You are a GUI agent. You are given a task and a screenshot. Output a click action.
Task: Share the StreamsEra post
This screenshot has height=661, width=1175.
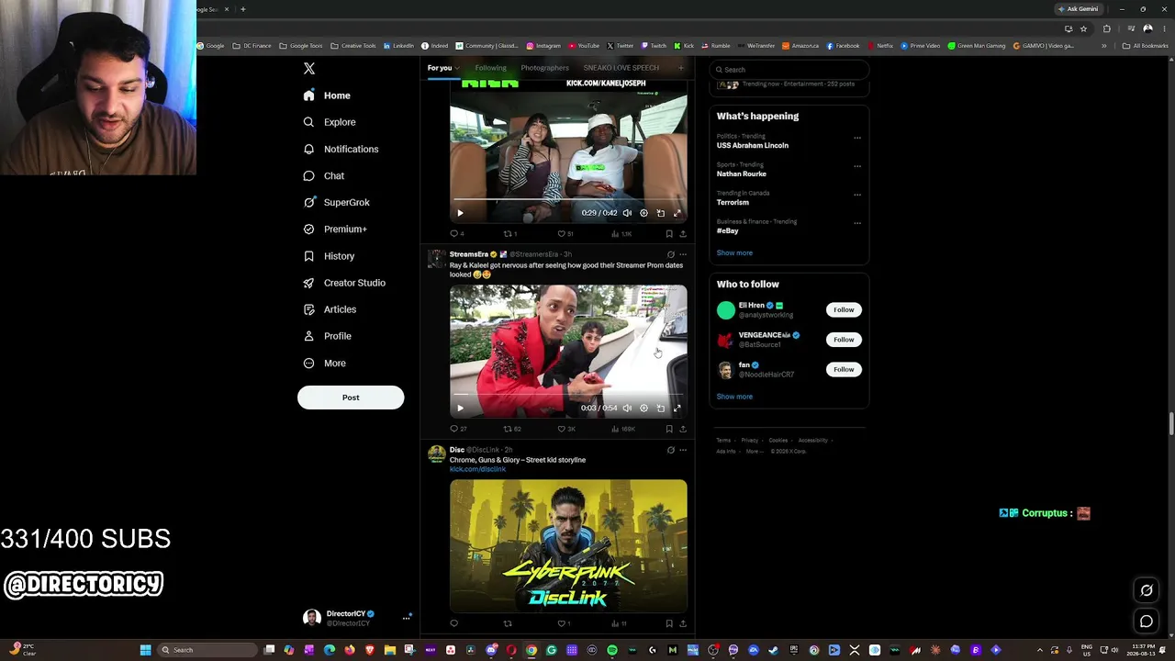tap(682, 429)
